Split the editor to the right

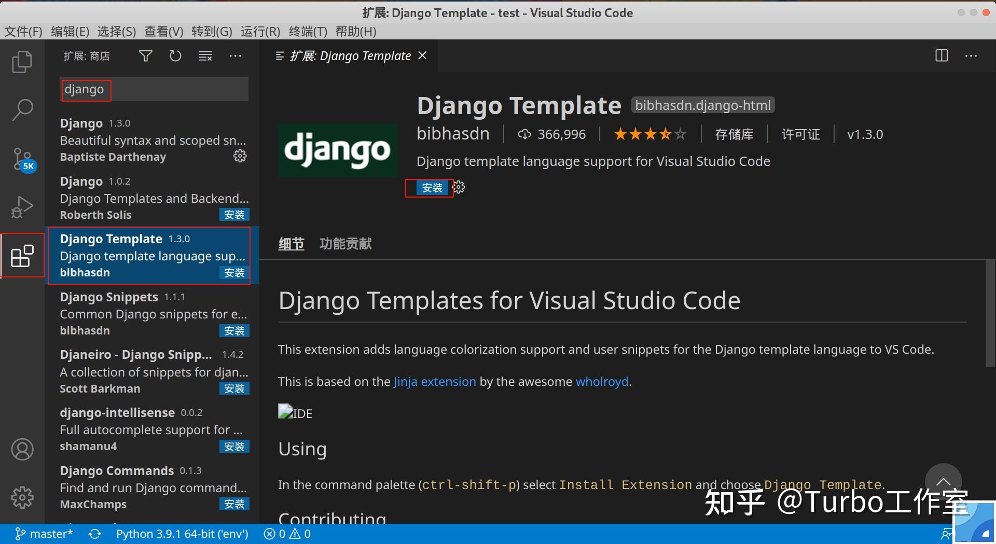pos(941,55)
